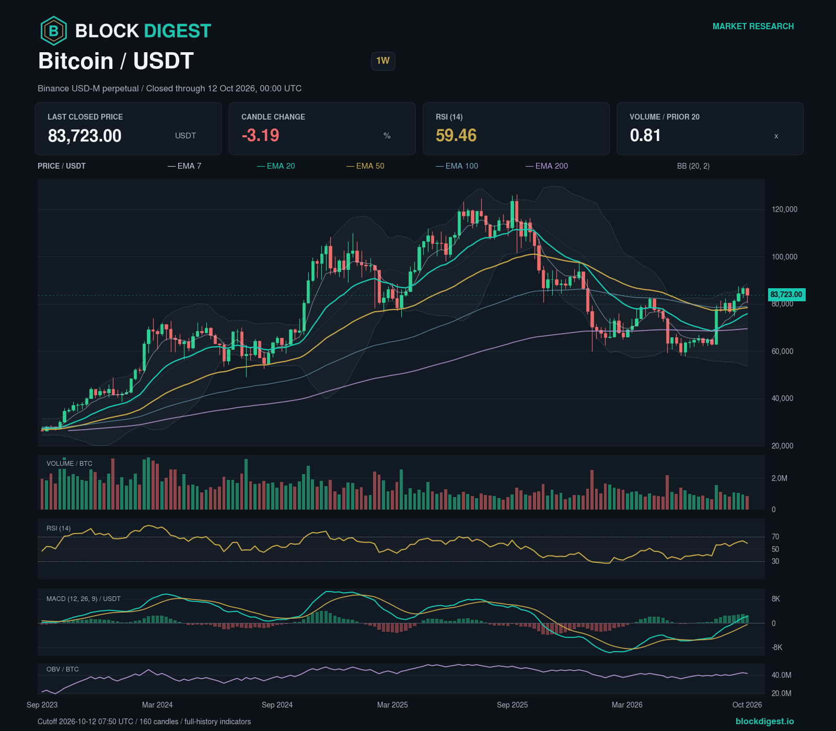Click the 2.0M volume axis label
This screenshot has width=836, height=731.
point(780,478)
